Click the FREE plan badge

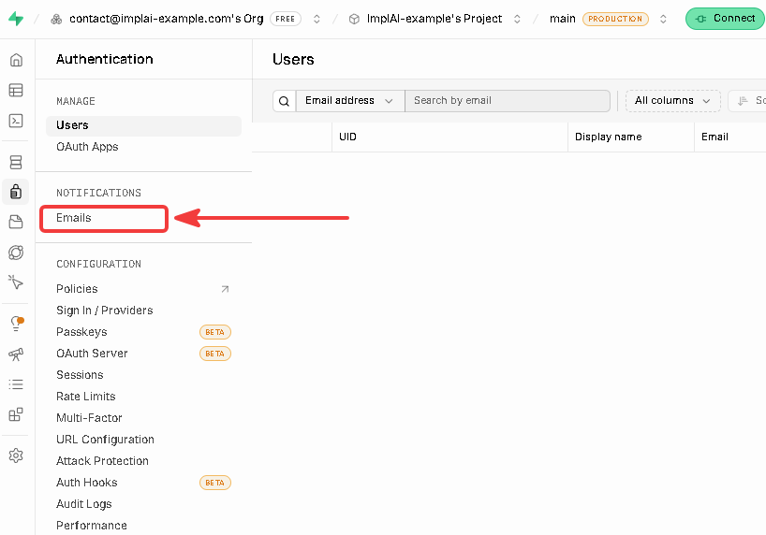tap(286, 19)
